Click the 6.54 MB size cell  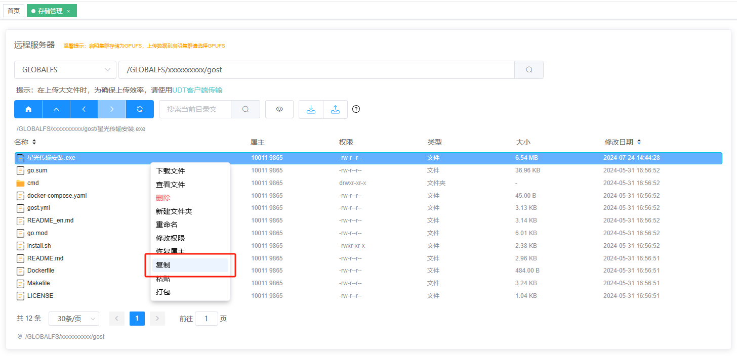(526, 158)
